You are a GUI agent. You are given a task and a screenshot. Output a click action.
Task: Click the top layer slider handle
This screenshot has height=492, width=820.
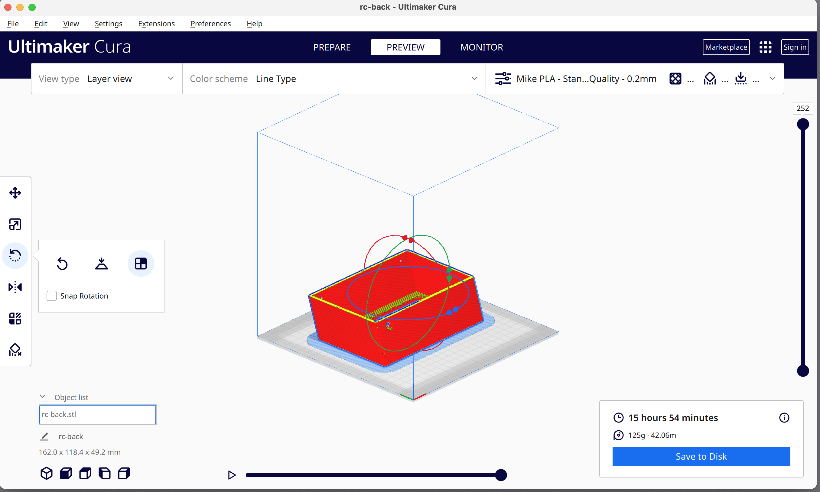pos(803,124)
